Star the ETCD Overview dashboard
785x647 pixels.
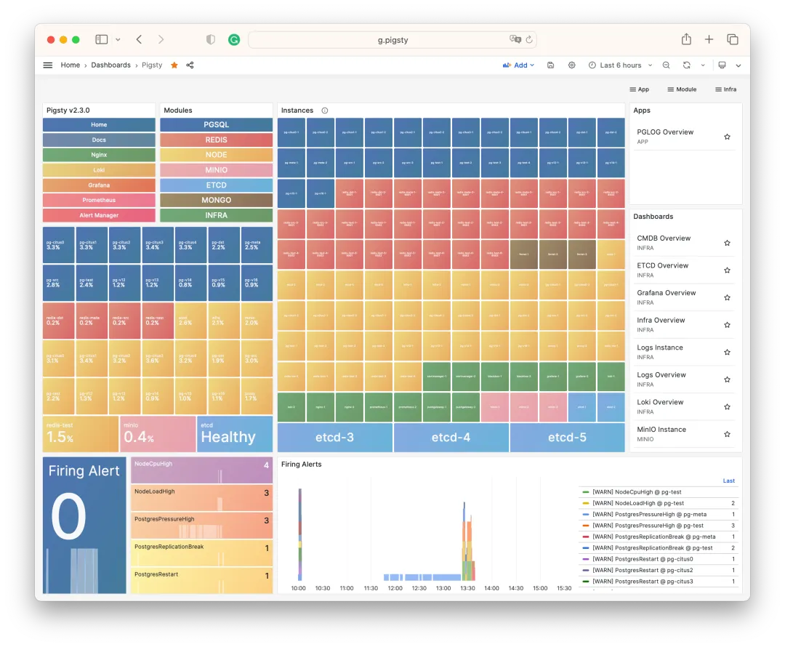727,270
